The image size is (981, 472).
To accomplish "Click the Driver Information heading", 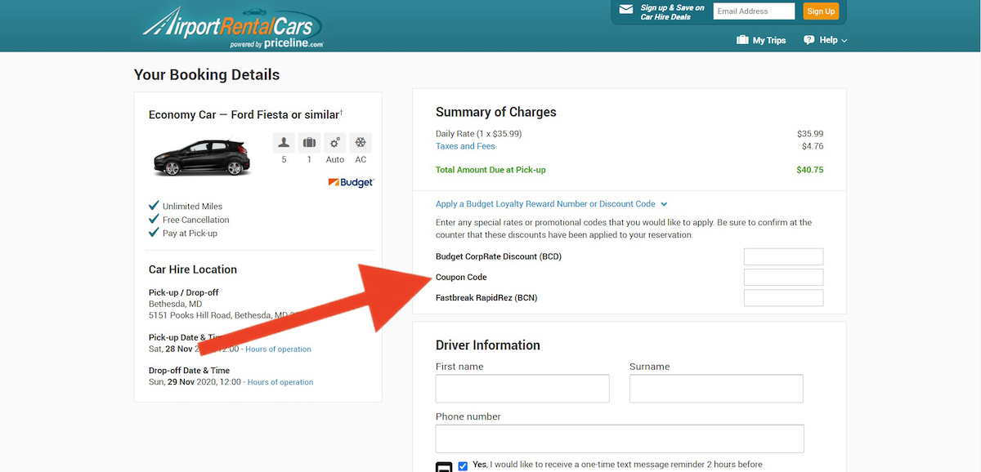I will [488, 345].
